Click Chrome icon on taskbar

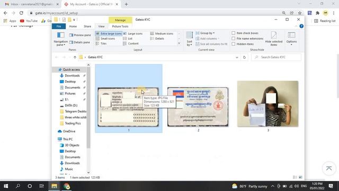(67, 186)
